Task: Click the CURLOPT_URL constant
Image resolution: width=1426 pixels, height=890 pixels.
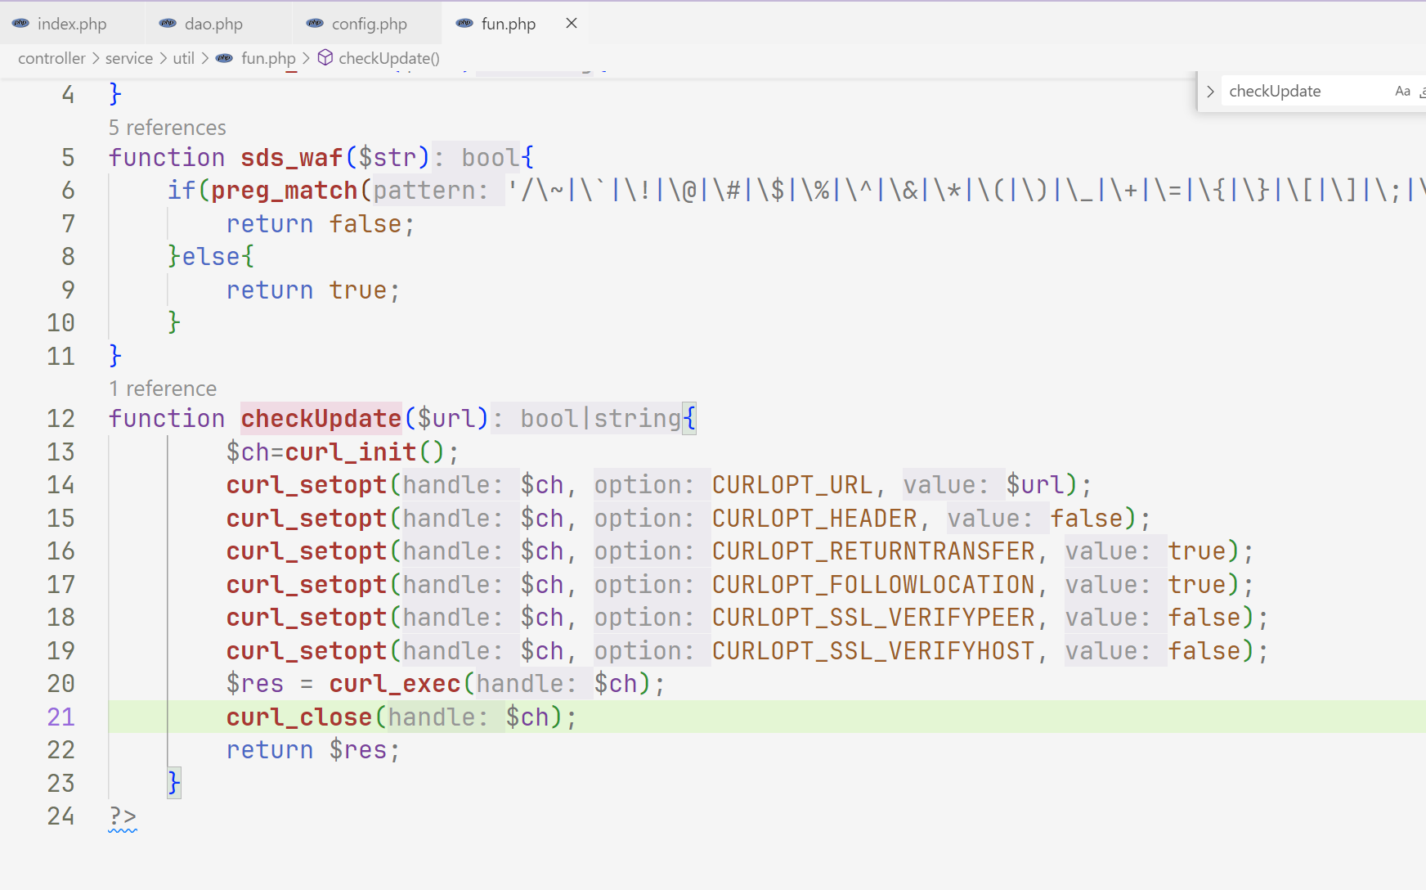Action: click(792, 485)
